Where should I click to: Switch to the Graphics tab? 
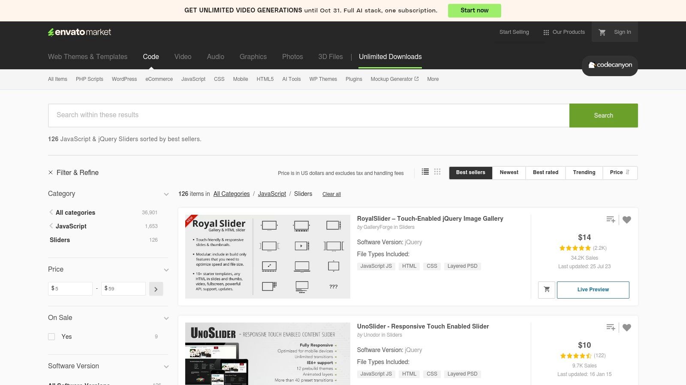[x=253, y=56]
